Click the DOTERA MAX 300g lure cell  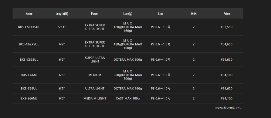click(x=128, y=59)
